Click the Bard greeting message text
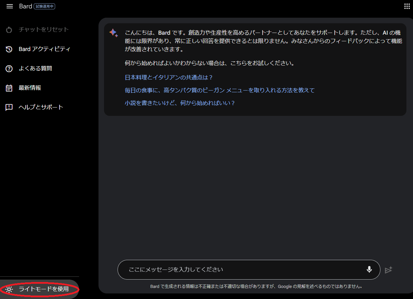The width and height of the screenshot is (413, 299). click(264, 41)
